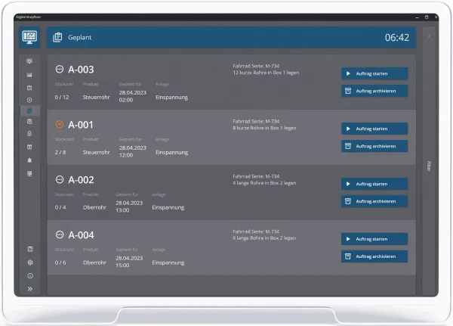Select order title A-001

tap(81, 125)
